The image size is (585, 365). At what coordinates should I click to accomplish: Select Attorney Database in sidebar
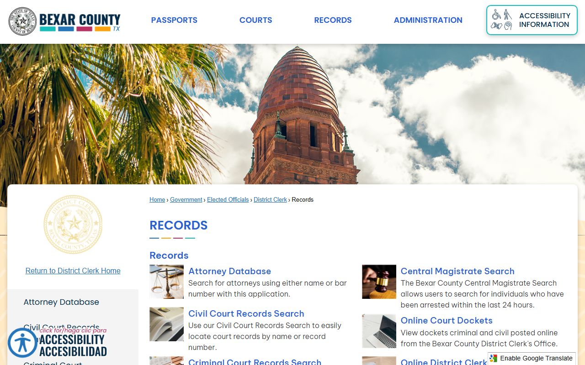pyautogui.click(x=61, y=302)
